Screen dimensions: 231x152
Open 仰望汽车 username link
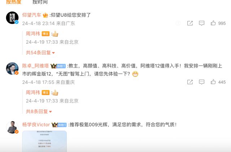32,15
